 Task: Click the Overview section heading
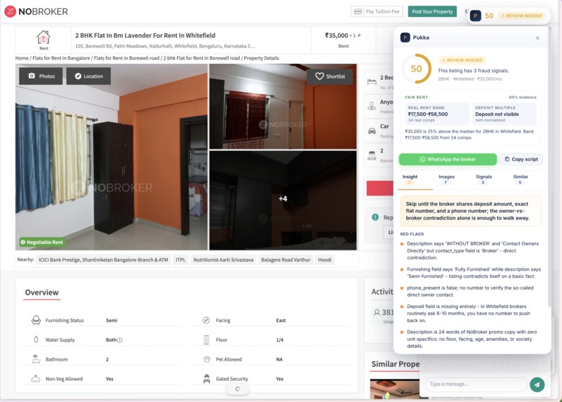[41, 293]
